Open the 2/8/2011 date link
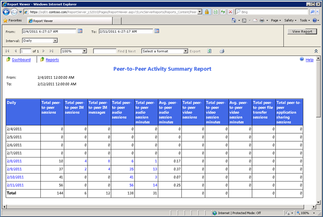323x217 pixels. pyautogui.click(x=14, y=161)
